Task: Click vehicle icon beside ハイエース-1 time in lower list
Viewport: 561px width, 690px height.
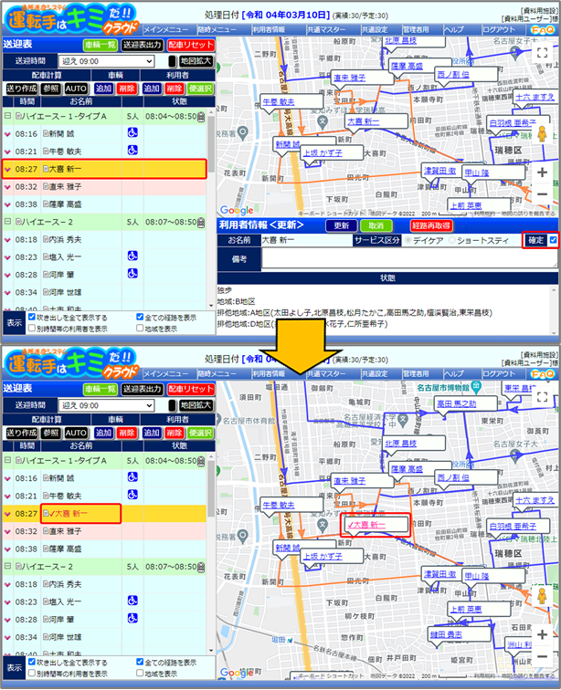Action: (201, 461)
